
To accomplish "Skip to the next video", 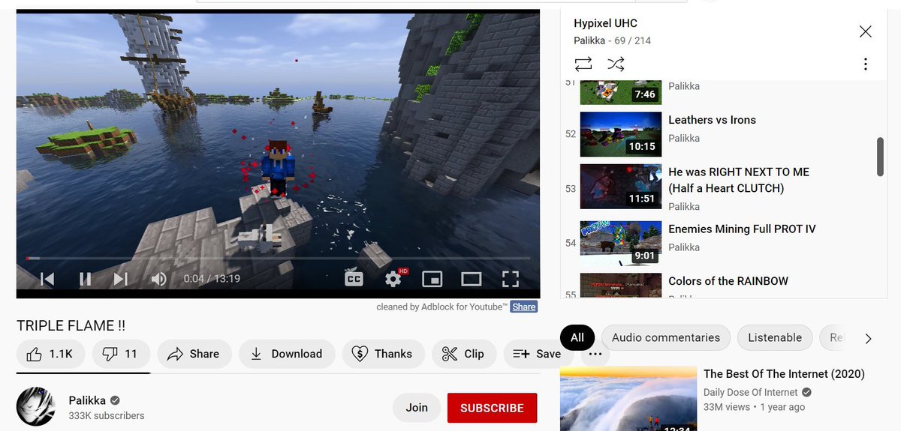I will coord(121,279).
